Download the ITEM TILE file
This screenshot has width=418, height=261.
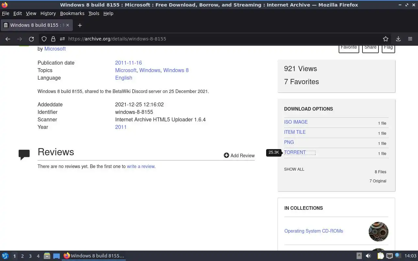[x=295, y=132]
